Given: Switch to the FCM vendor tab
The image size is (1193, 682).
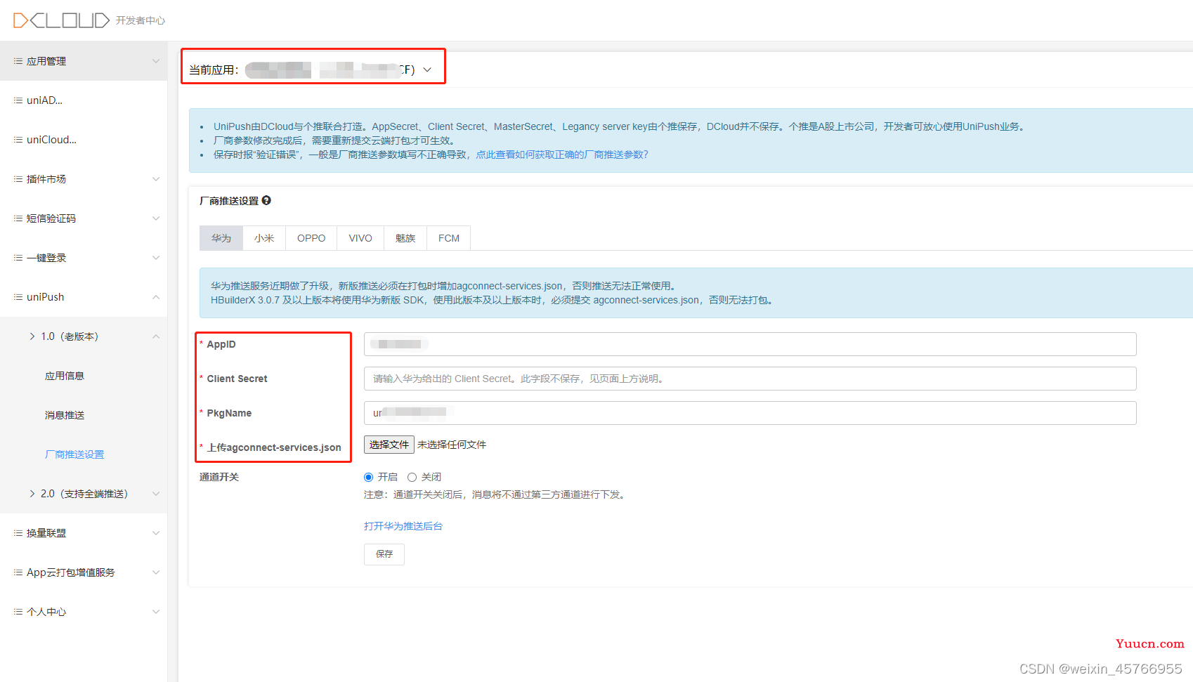Looking at the screenshot, I should 449,238.
